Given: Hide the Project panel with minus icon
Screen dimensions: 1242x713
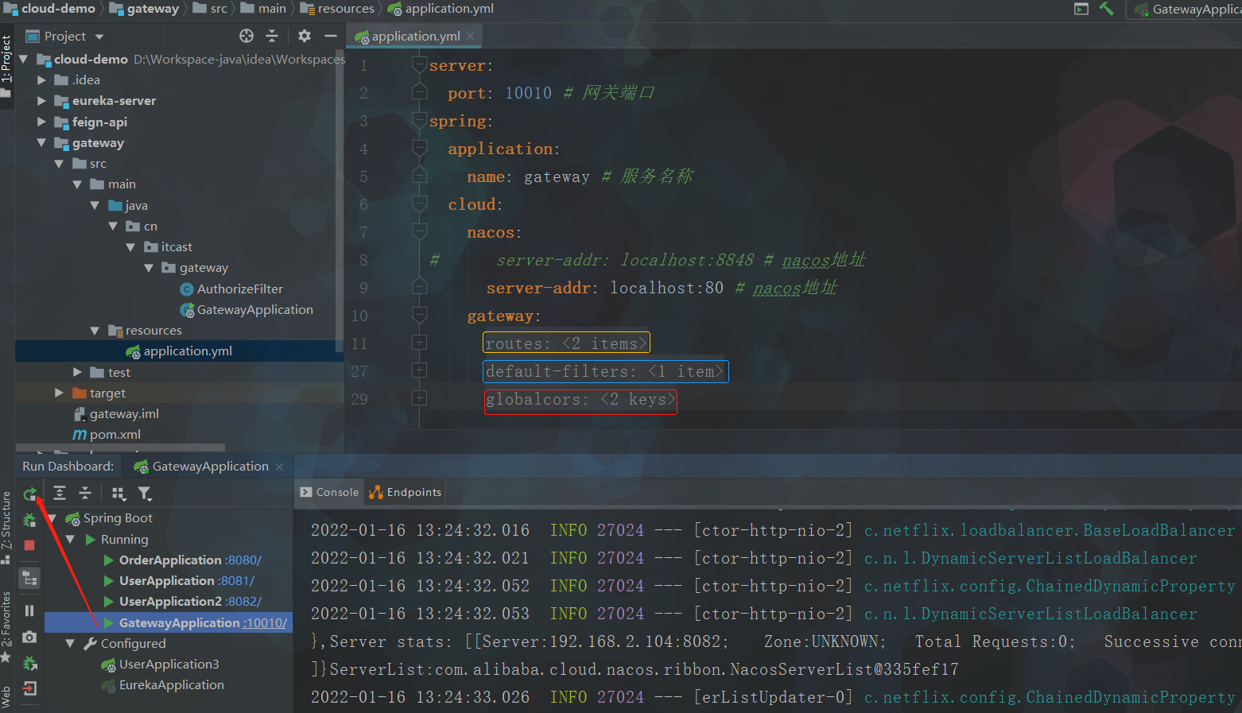Looking at the screenshot, I should point(331,36).
